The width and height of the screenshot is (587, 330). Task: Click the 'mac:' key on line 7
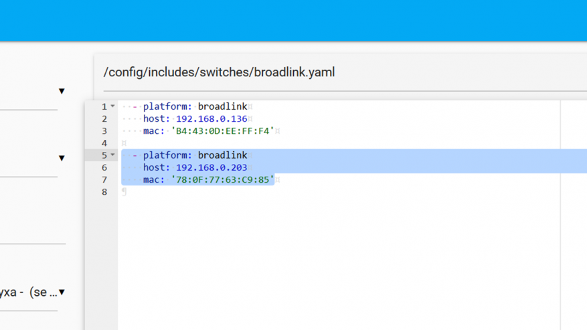tap(154, 180)
